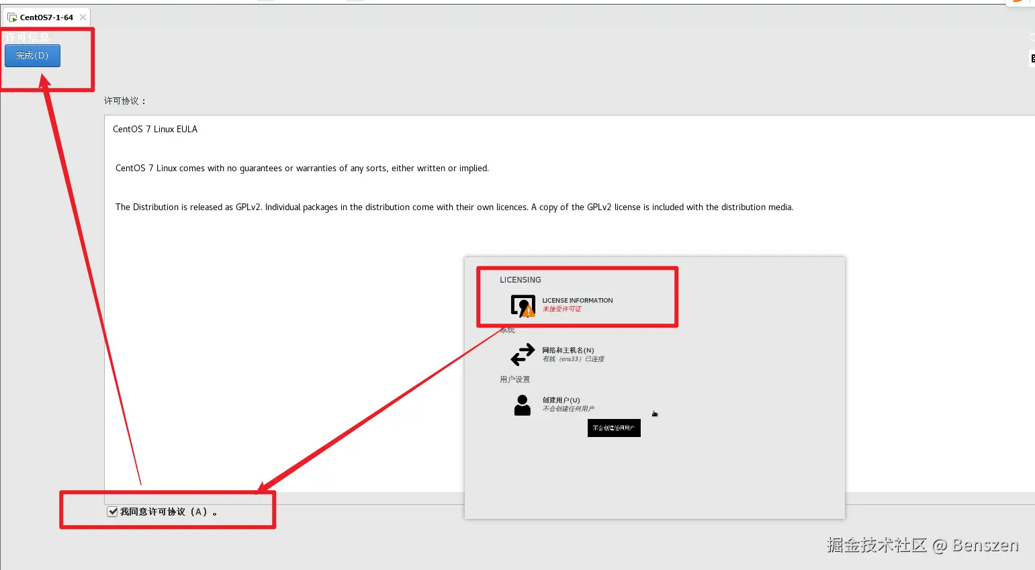The height and width of the screenshot is (570, 1035).
Task: Click the user silhouette icon beside 创建用户
Action: coord(523,405)
